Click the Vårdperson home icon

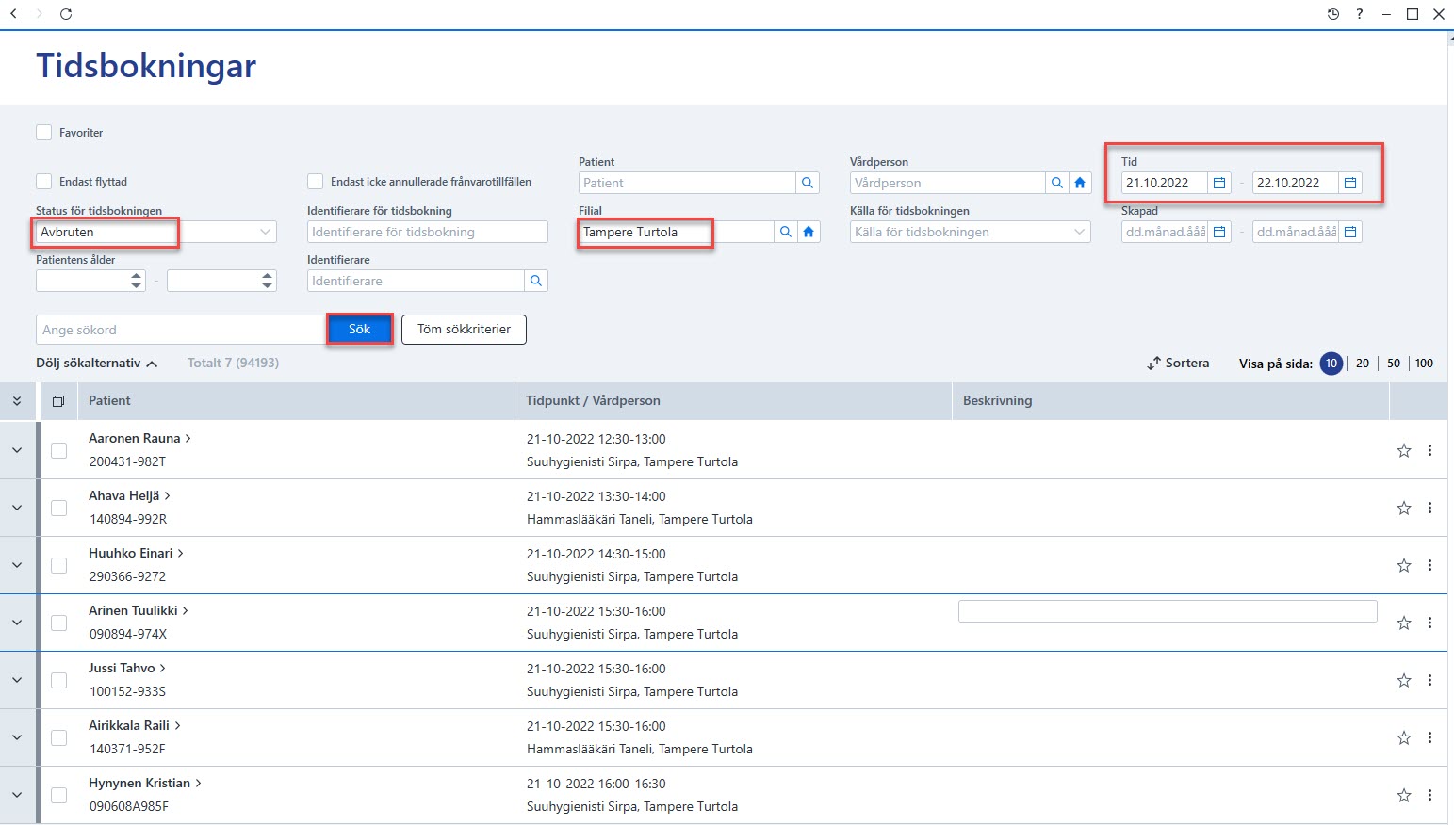coord(1080,183)
